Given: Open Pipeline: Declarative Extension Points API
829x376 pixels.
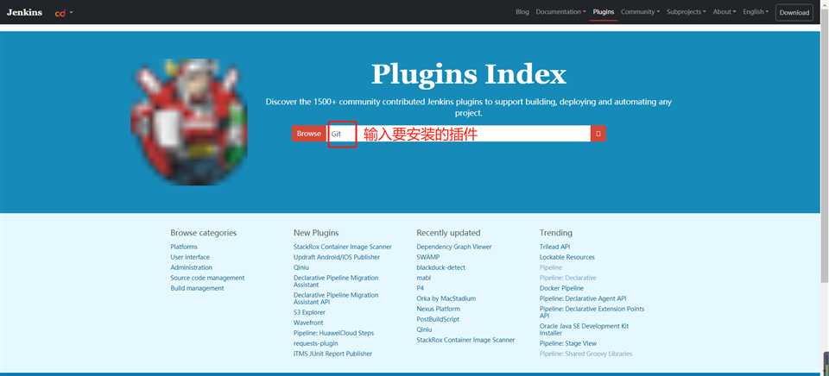Looking at the screenshot, I should click(x=592, y=312).
